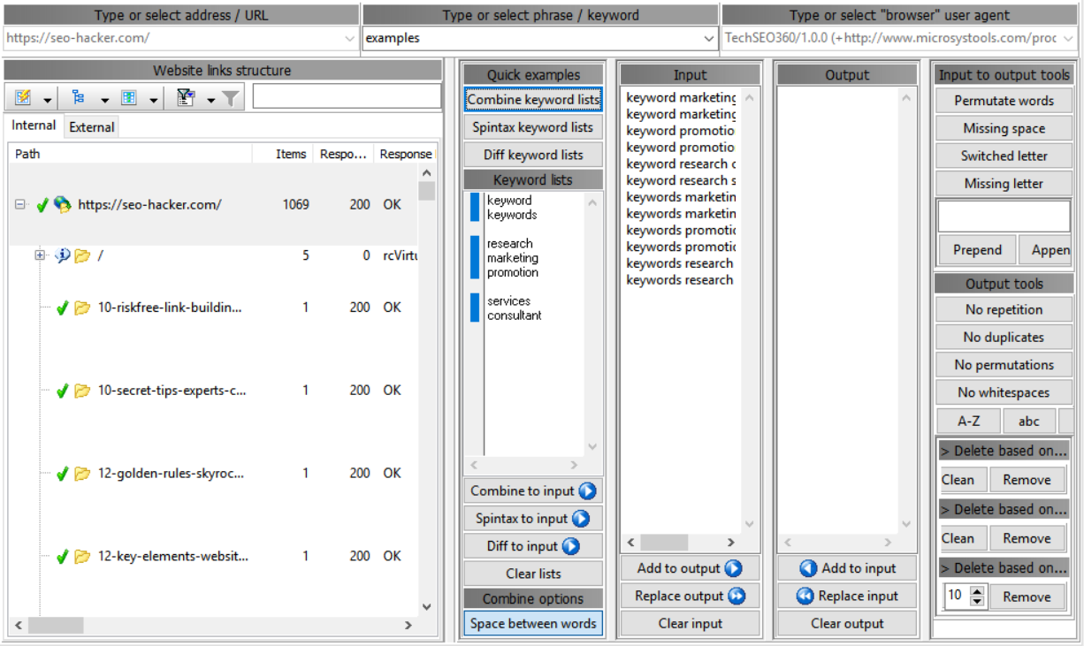The height and width of the screenshot is (646, 1084).
Task: Expand the "/" folder tree node
Action: pos(40,255)
